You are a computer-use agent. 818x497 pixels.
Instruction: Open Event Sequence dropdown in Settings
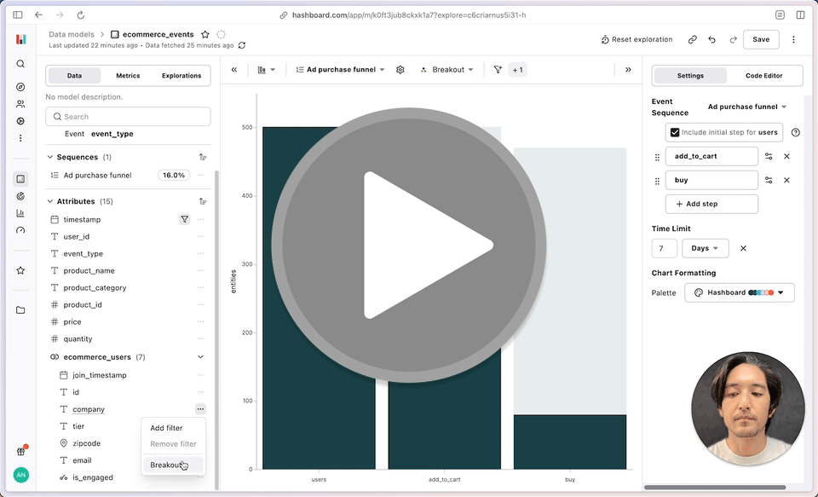(x=746, y=107)
